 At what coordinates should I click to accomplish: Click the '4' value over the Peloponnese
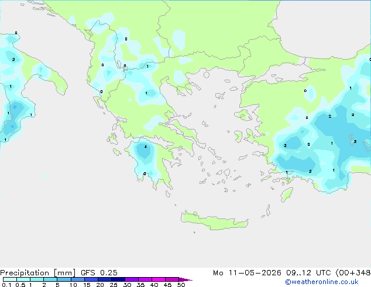pos(146,147)
